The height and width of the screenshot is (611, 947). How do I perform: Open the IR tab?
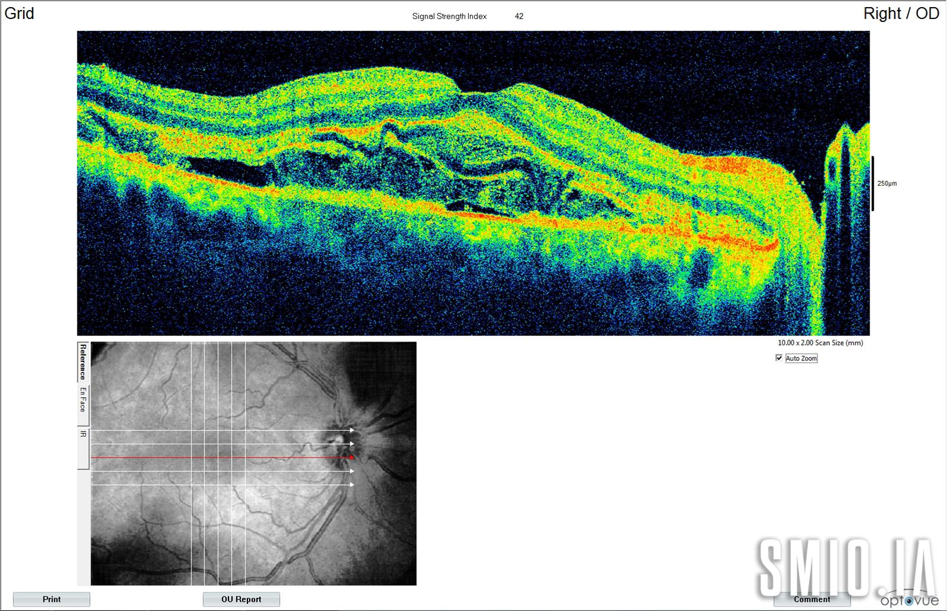[83, 435]
